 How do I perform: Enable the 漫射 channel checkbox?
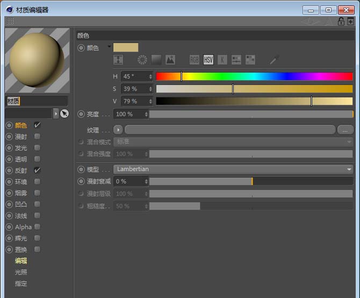(37, 137)
